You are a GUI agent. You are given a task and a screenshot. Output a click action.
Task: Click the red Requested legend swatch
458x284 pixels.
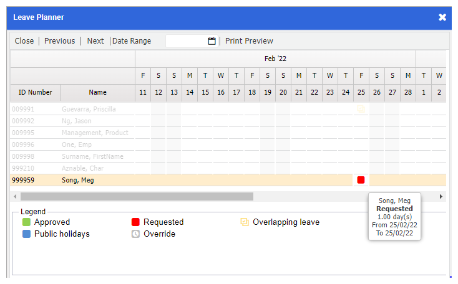coord(135,222)
